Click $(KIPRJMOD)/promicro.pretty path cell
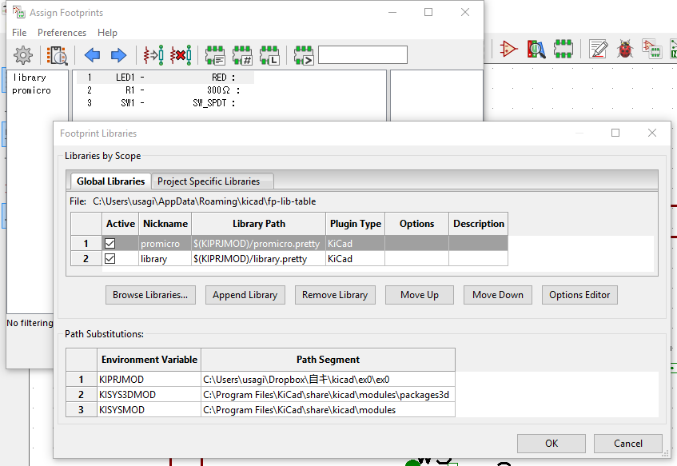Viewport: 677px width, 466px height. (258, 244)
